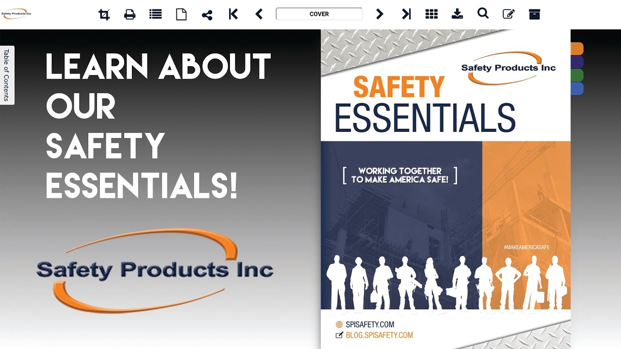Select the green bookmark tab
This screenshot has height=349, width=621.
click(x=577, y=75)
